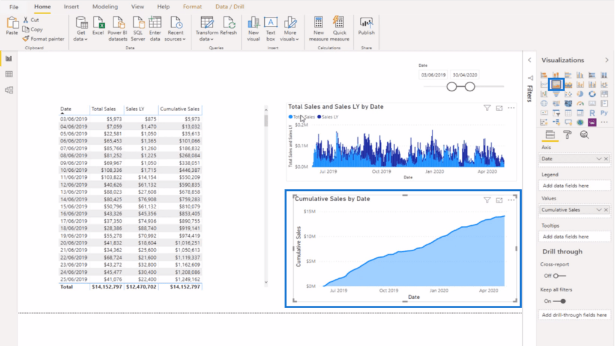
Task: Remove Cumulative Sales from Values
Action: [606, 210]
